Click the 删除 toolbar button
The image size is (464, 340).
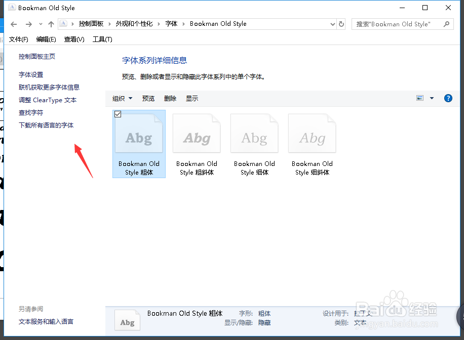(x=170, y=99)
